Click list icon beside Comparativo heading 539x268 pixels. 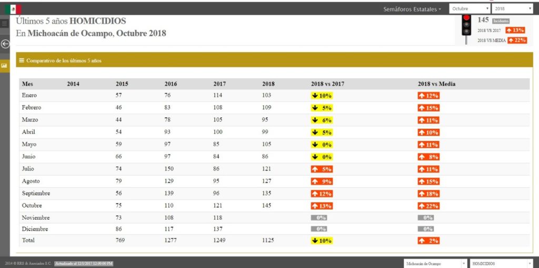tap(22, 60)
